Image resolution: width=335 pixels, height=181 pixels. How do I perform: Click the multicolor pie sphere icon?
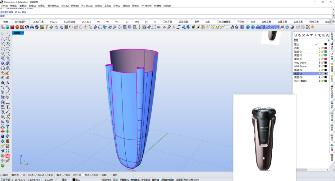coord(292,27)
